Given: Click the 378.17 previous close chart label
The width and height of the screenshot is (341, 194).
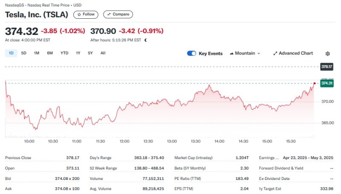Looking at the screenshot, I should click(327, 67).
